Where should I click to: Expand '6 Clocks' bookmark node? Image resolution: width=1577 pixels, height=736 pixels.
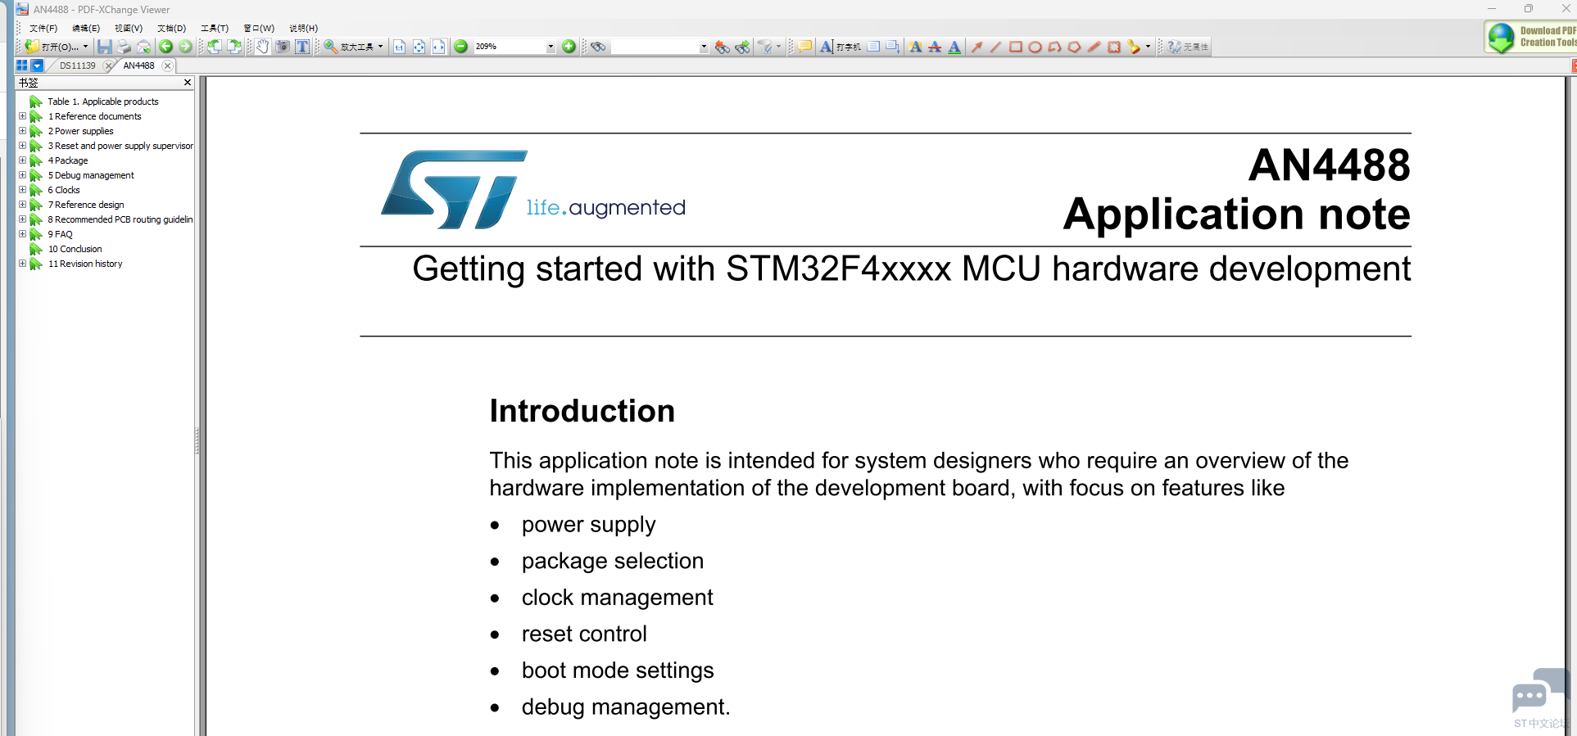(23, 190)
